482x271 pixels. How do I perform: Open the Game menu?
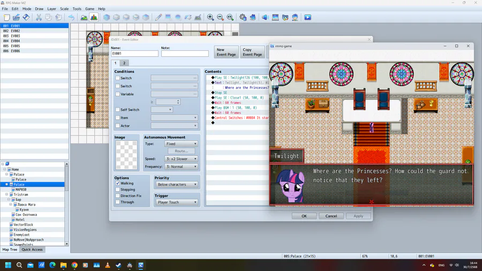coord(89,9)
